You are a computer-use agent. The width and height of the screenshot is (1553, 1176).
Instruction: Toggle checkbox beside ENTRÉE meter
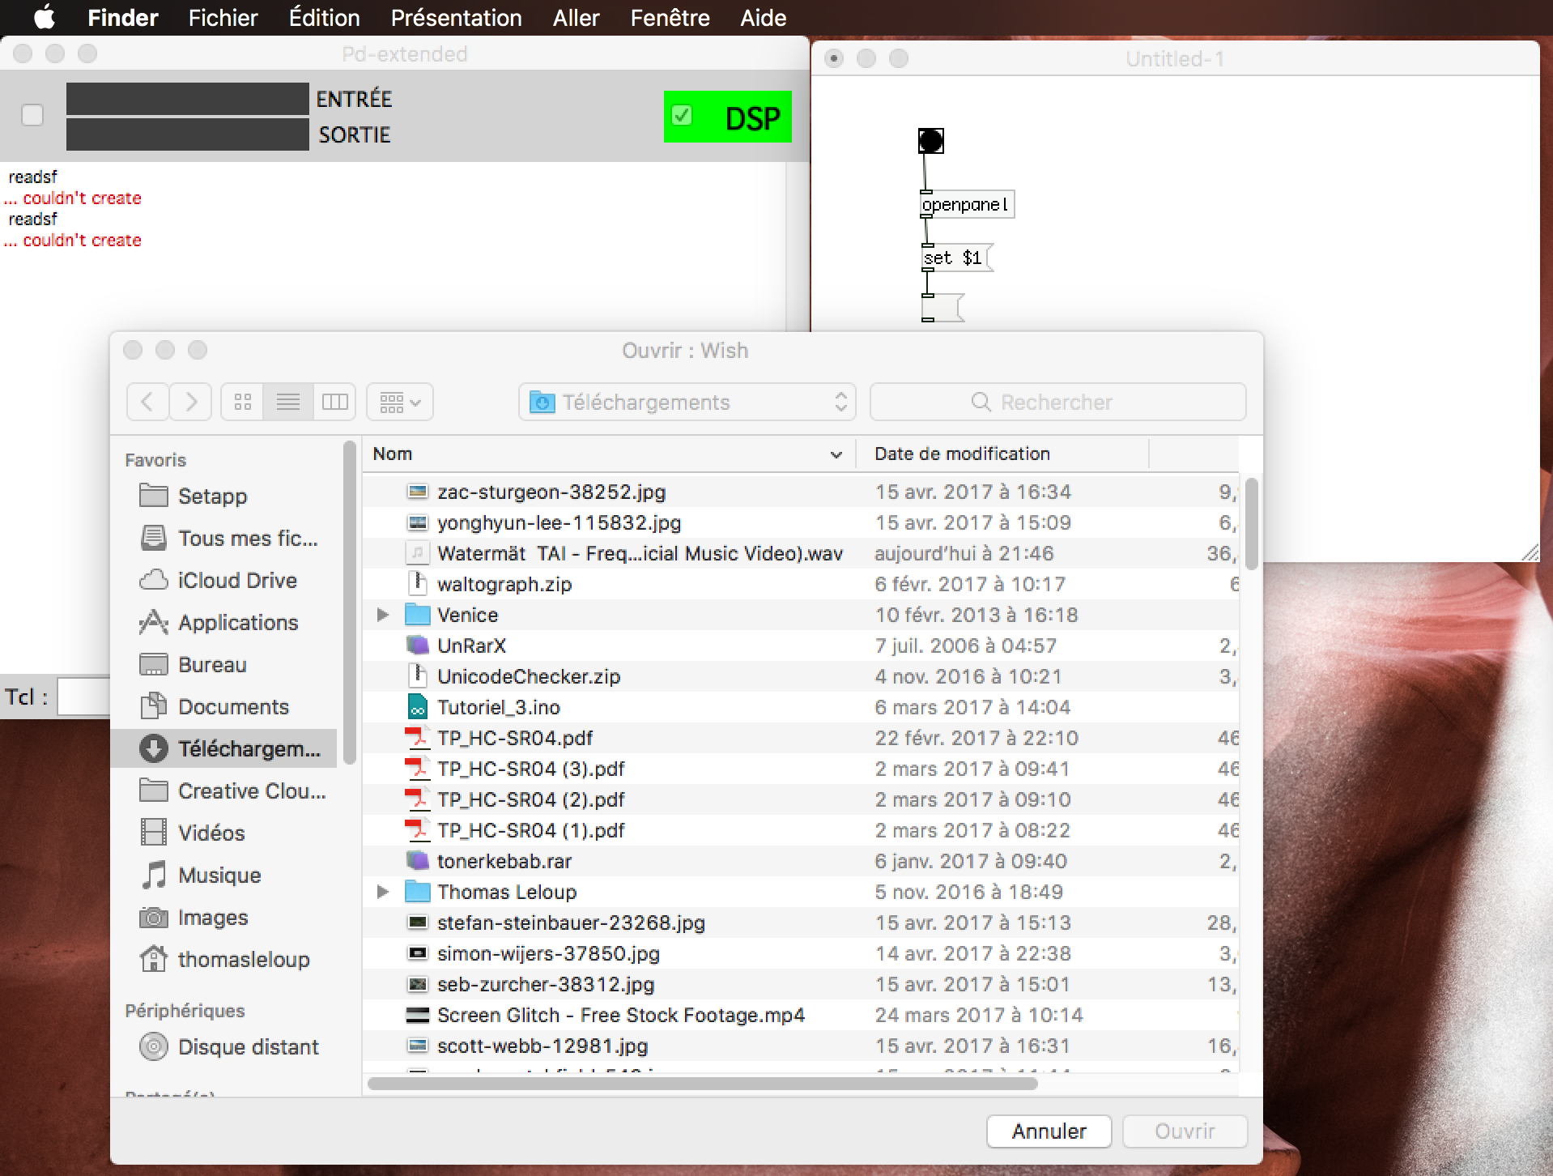point(32,116)
